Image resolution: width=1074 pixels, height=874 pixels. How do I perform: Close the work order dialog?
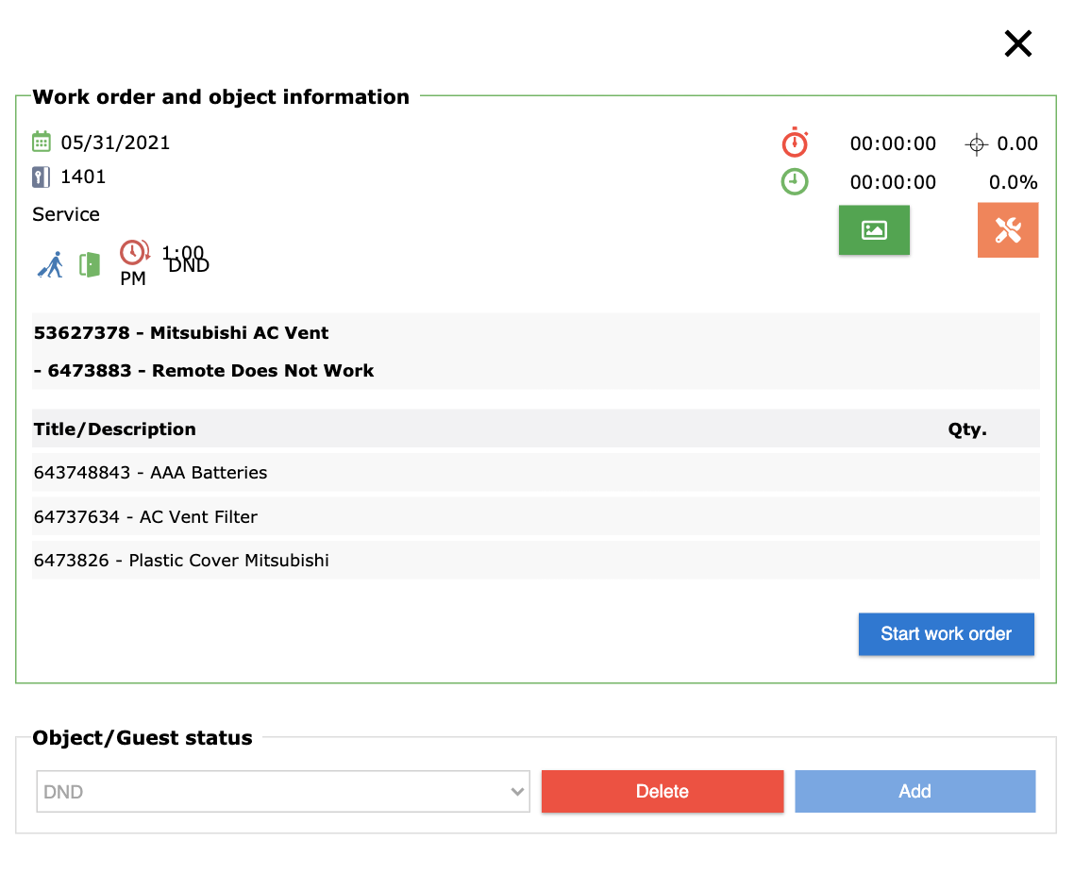[1017, 43]
